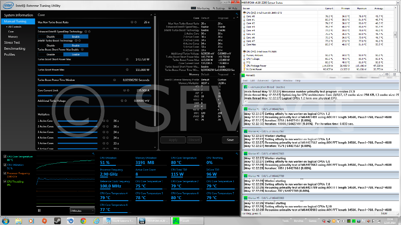Select Memory under Manual Tuning
The width and height of the screenshot is (401, 225).
13,37
